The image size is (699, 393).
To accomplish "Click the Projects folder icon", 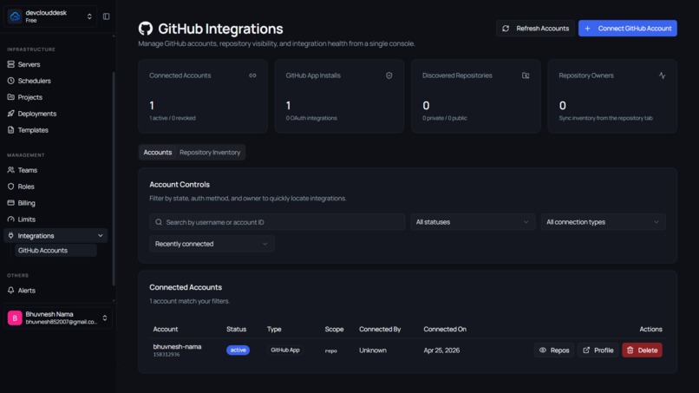I will tap(10, 97).
